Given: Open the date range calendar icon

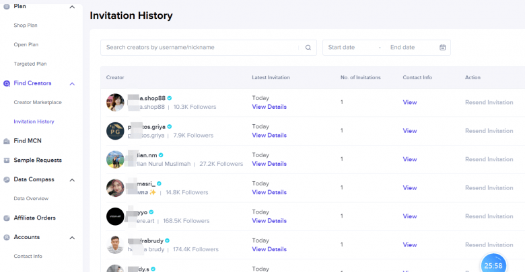Looking at the screenshot, I should coord(442,48).
